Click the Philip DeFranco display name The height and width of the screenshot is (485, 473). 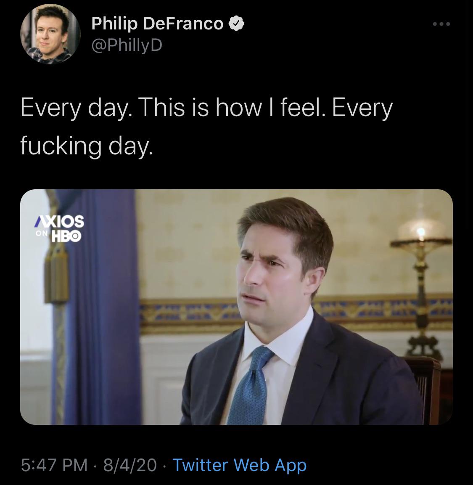pos(157,24)
